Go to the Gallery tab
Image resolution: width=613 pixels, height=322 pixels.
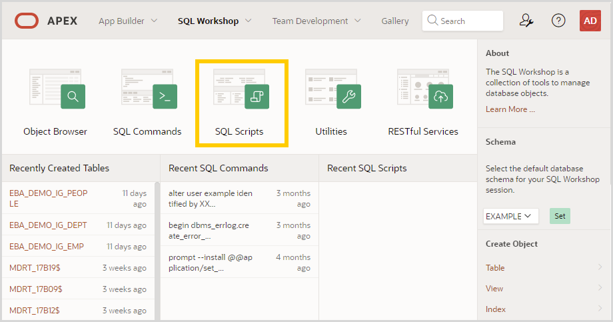[395, 21]
